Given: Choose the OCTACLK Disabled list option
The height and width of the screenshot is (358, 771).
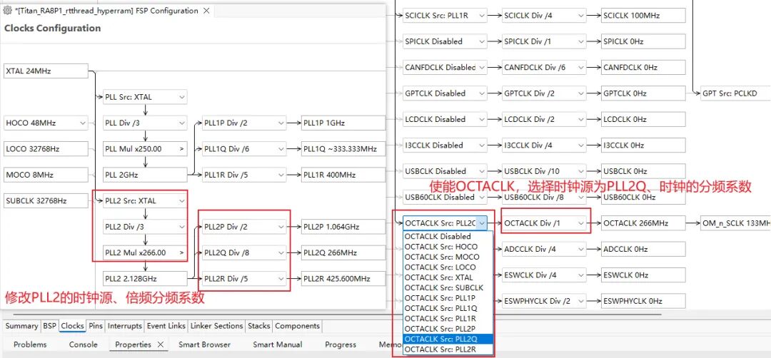Looking at the screenshot, I should 438,236.
